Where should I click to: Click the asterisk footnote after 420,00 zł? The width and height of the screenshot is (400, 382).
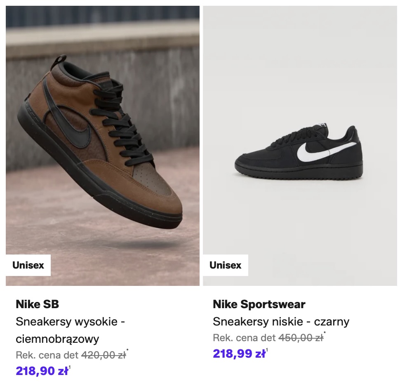click(128, 351)
